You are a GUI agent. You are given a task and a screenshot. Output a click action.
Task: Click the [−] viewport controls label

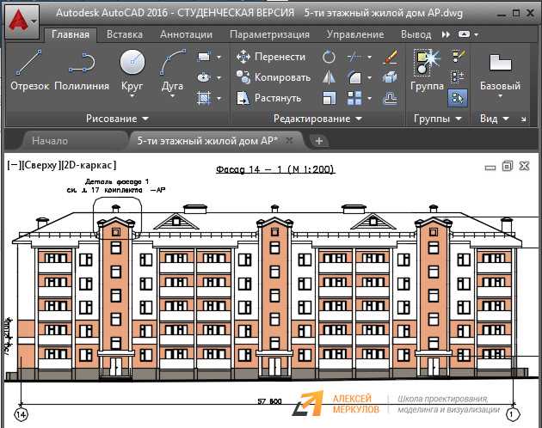(x=14, y=165)
